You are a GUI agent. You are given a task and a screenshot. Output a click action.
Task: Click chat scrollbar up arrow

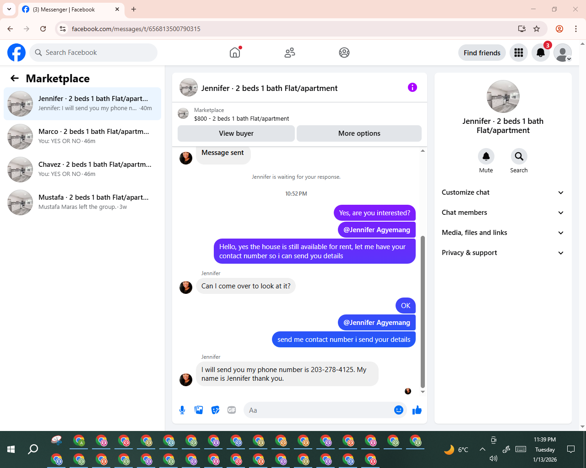(423, 151)
